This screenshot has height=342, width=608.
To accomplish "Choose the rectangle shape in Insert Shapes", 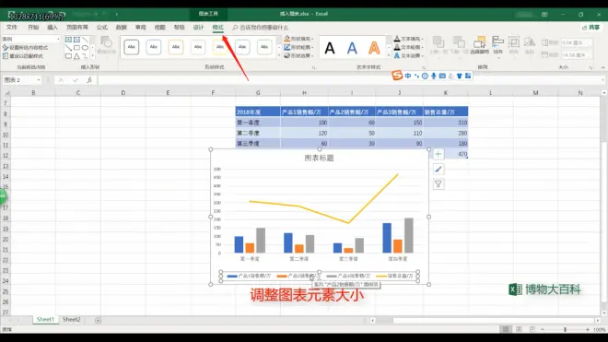I will [76, 48].
